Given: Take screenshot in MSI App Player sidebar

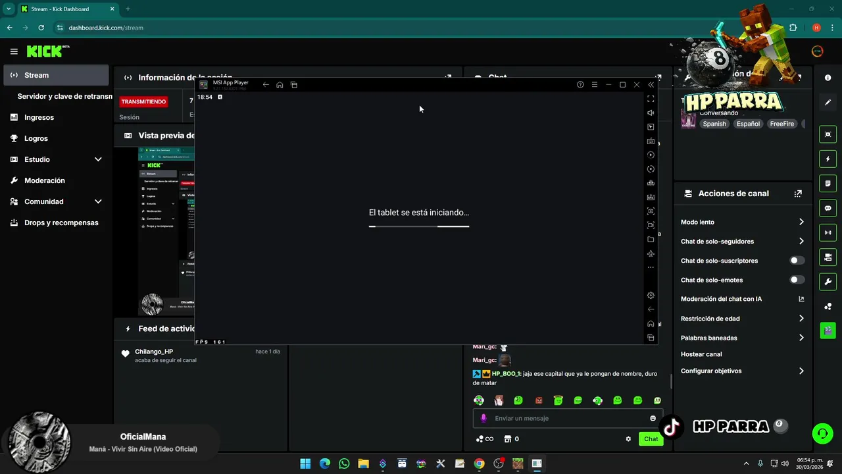Looking at the screenshot, I should [x=651, y=211].
